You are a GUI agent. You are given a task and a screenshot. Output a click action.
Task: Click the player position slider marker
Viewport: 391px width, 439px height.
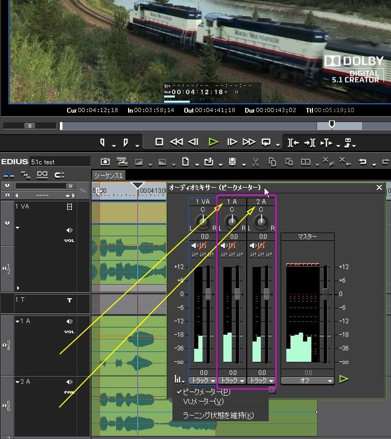(x=332, y=124)
